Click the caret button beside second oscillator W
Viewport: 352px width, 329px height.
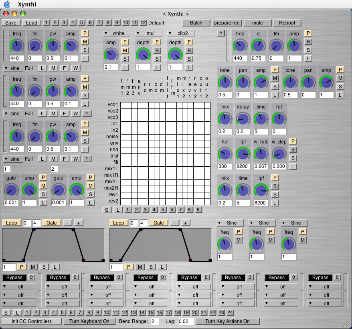pyautogui.click(x=87, y=113)
